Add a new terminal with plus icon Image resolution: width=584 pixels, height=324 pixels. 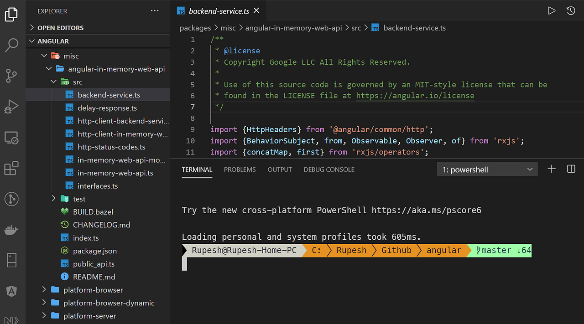[552, 169]
